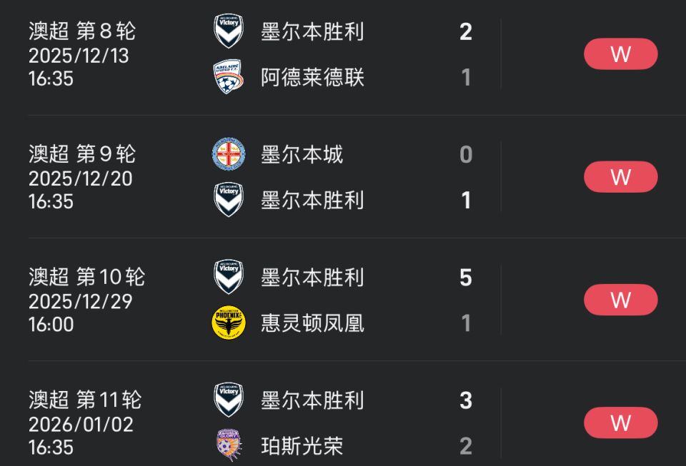Open the 阿德莱德联 team name link
This screenshot has height=466, width=686.
click(312, 77)
